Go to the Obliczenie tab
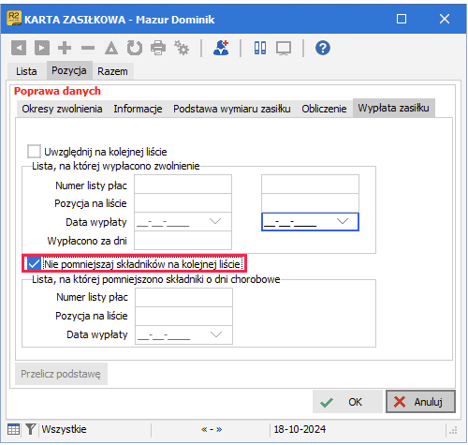 [x=324, y=109]
